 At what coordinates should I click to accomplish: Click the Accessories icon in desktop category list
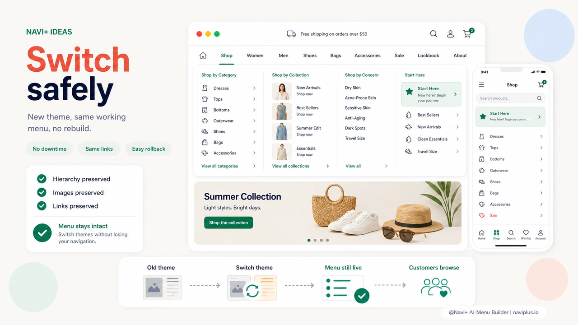pos(205,153)
